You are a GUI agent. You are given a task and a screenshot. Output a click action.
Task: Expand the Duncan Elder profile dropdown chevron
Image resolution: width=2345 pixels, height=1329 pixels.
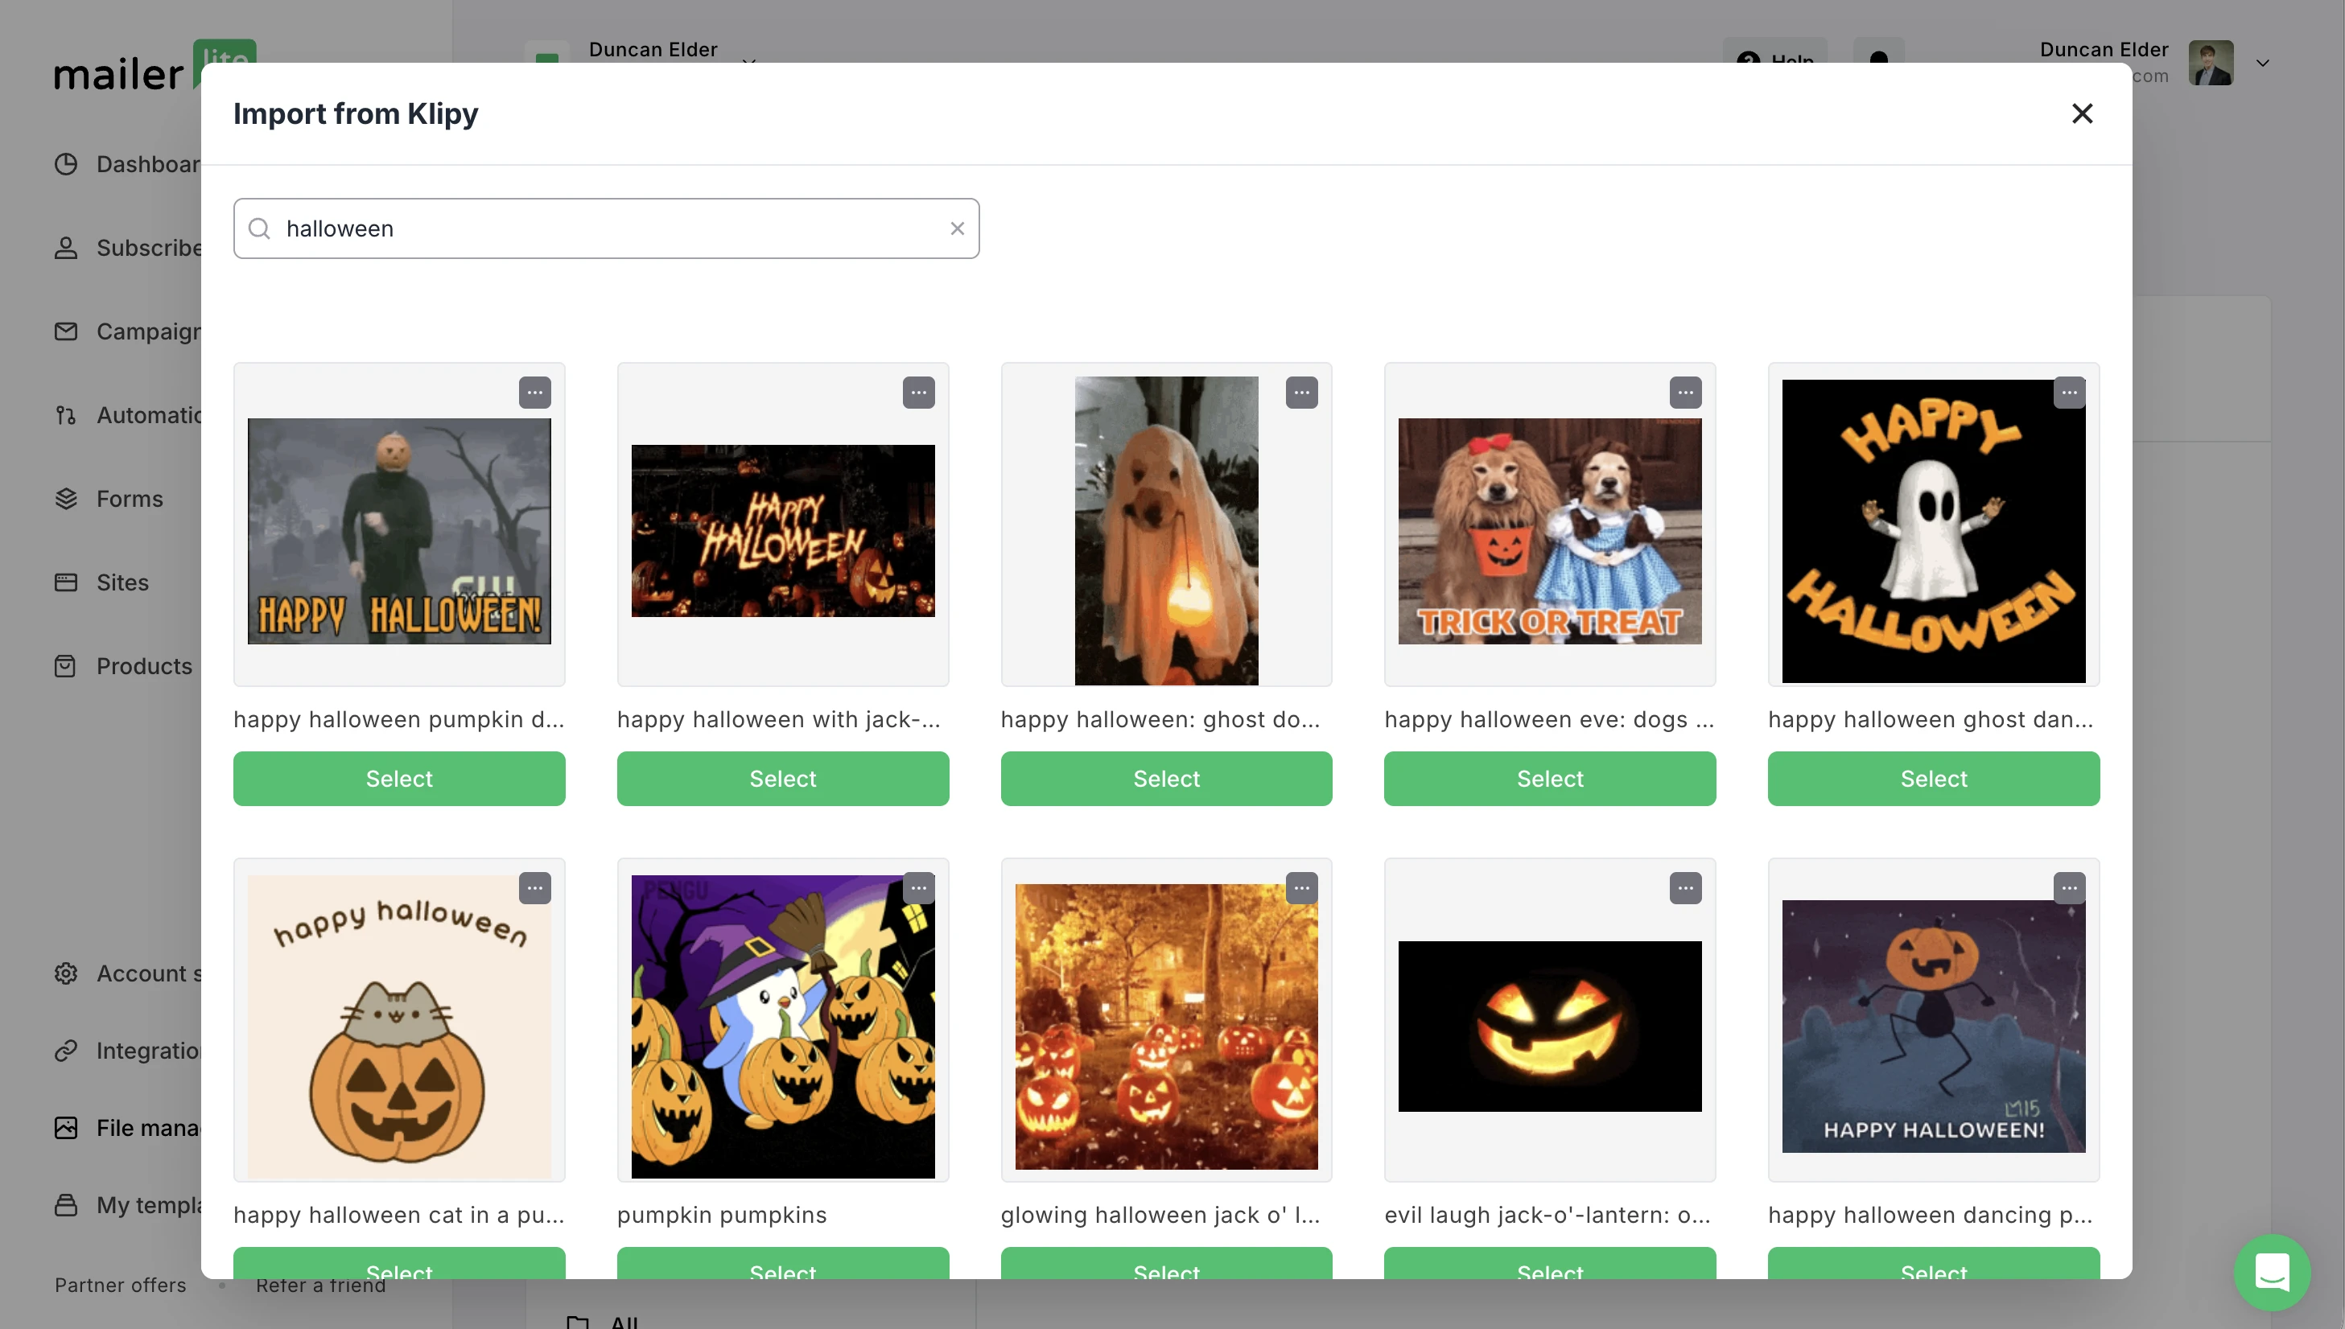(x=2263, y=63)
